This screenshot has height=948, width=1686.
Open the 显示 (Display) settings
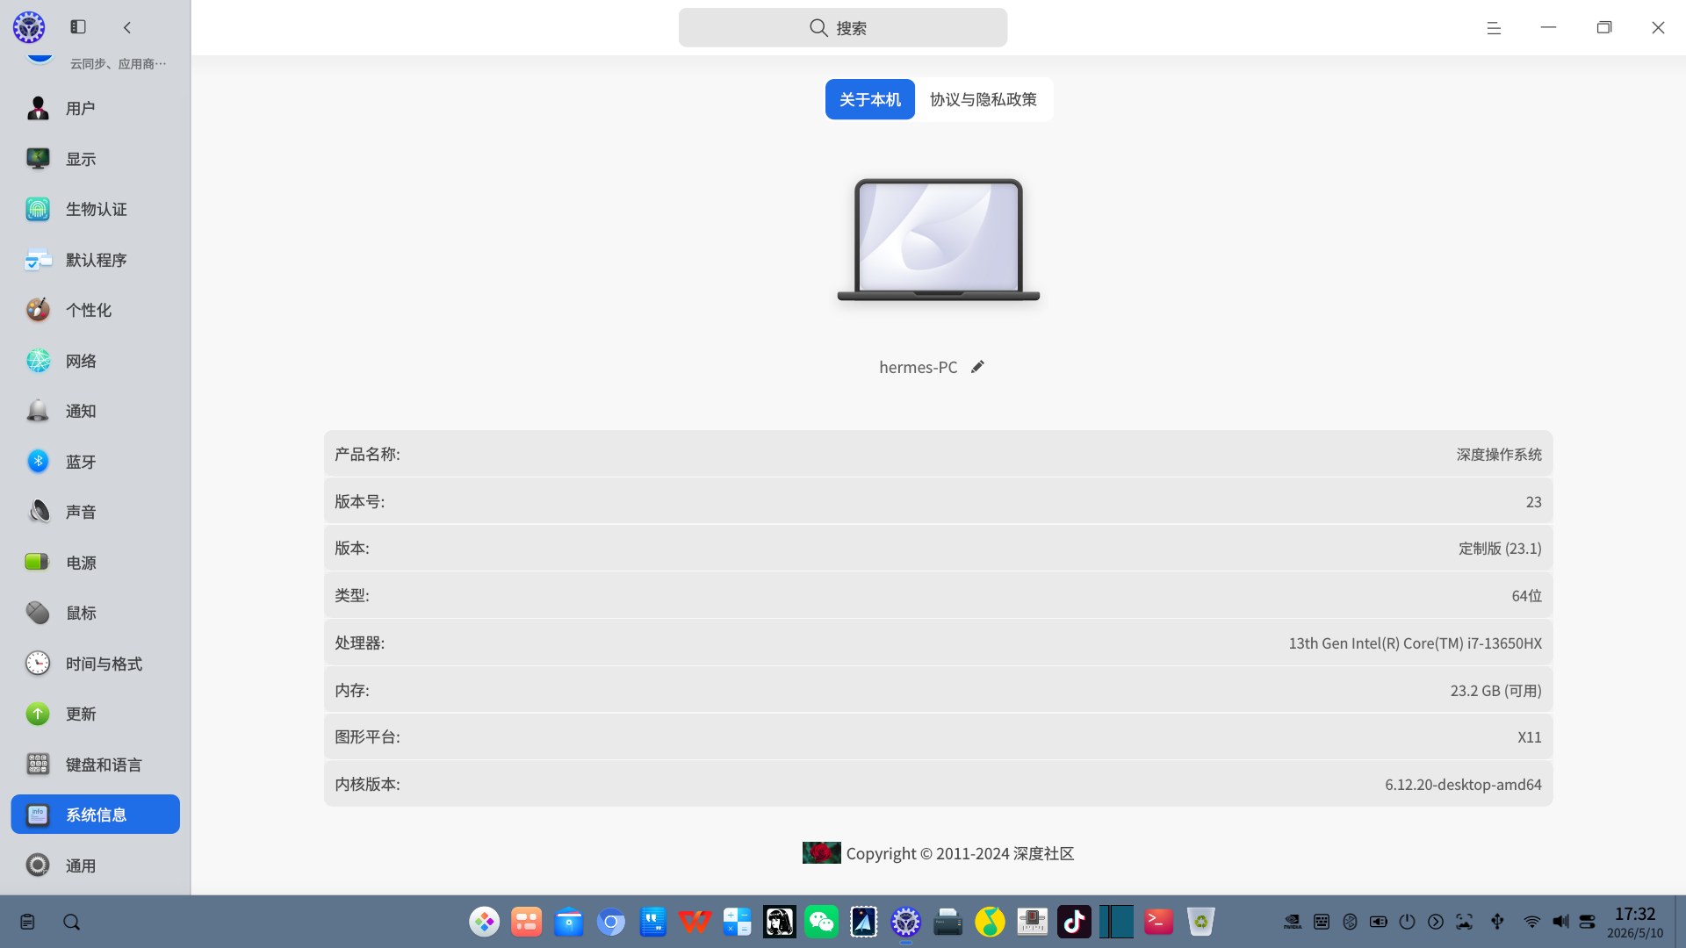click(95, 159)
